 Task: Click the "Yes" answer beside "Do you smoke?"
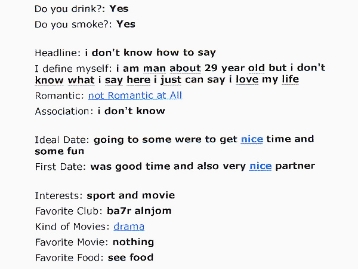pyautogui.click(x=126, y=25)
